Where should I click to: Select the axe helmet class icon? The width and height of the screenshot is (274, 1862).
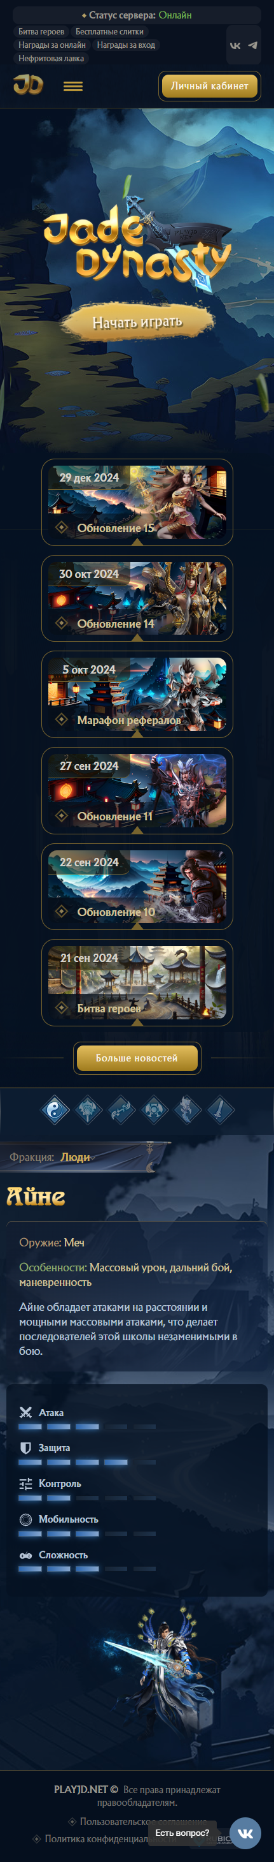pyautogui.click(x=88, y=1109)
